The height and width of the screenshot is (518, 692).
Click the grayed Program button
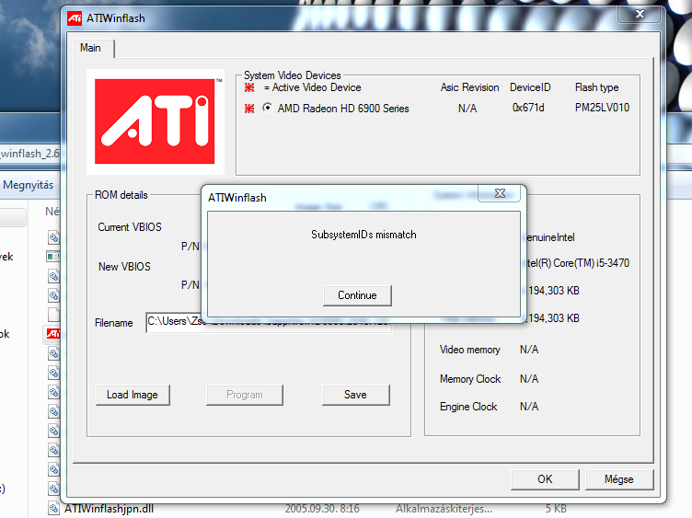click(x=245, y=395)
